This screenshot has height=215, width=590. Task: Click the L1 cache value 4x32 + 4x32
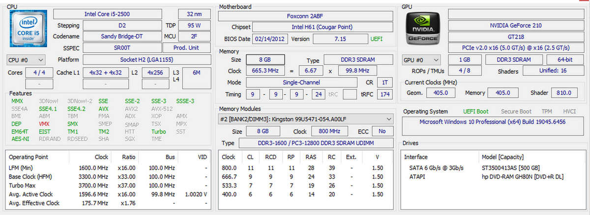(106, 72)
